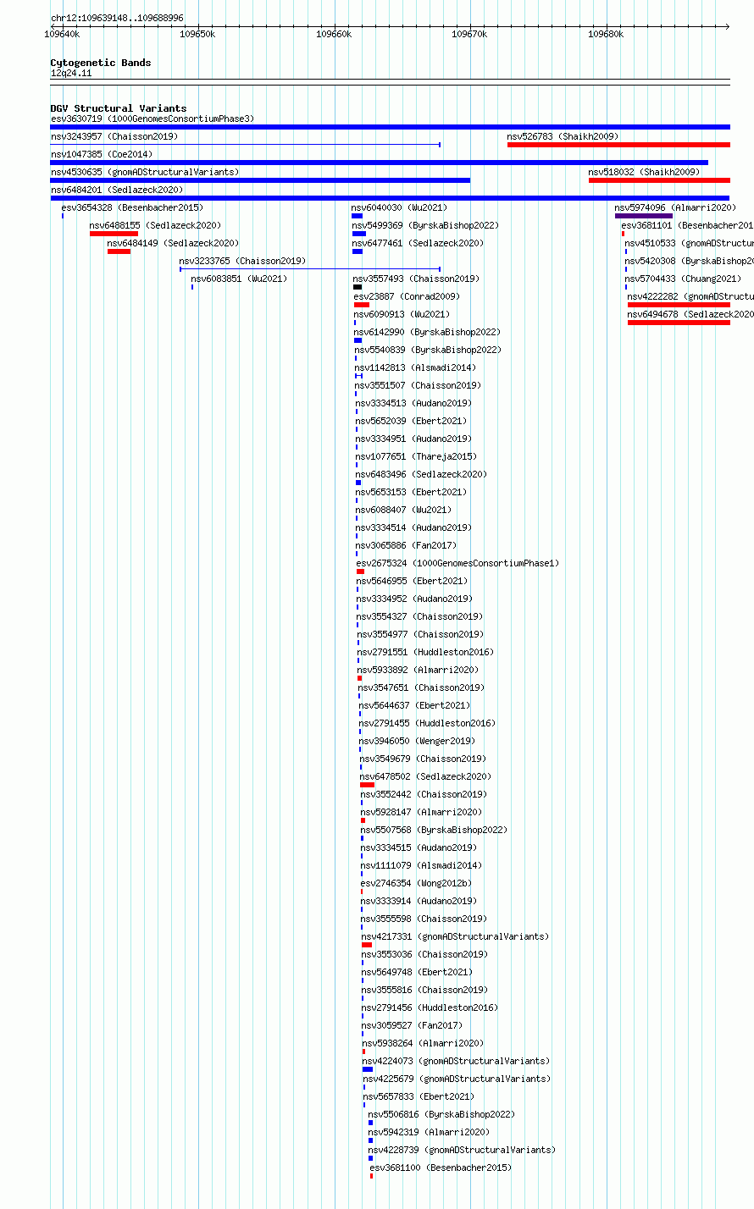Select the nsv5540839 ByrskaBishop2022 label
The image size is (754, 1209).
point(428,350)
